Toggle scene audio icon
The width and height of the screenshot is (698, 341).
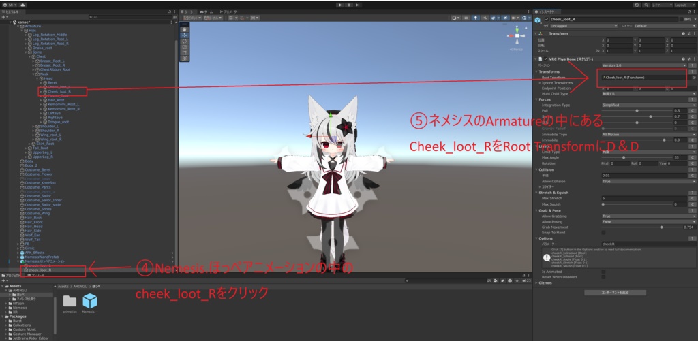click(x=485, y=18)
